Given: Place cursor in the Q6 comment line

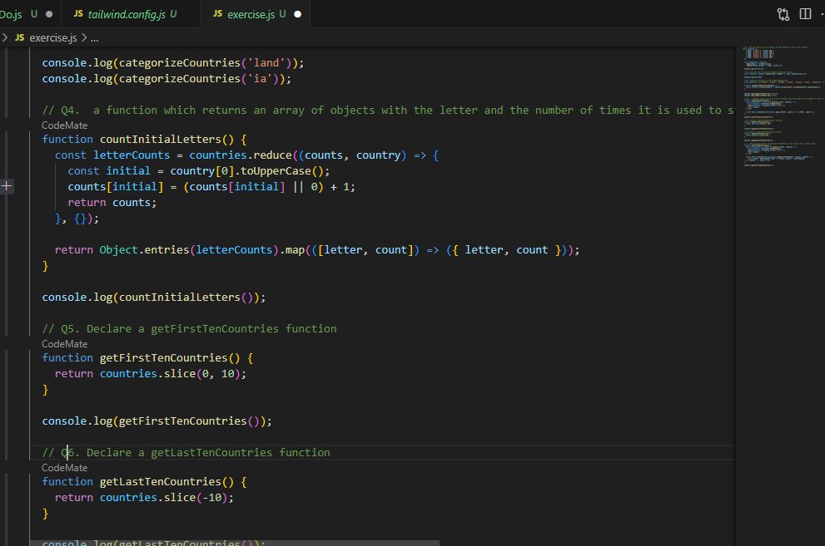Looking at the screenshot, I should (186, 453).
